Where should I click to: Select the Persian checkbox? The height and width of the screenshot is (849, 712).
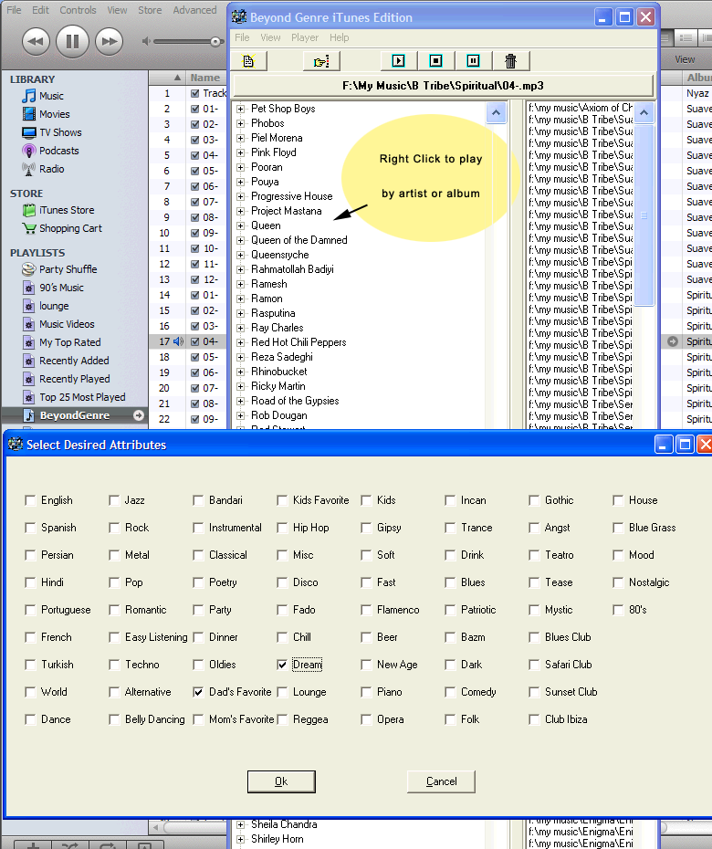click(30, 555)
